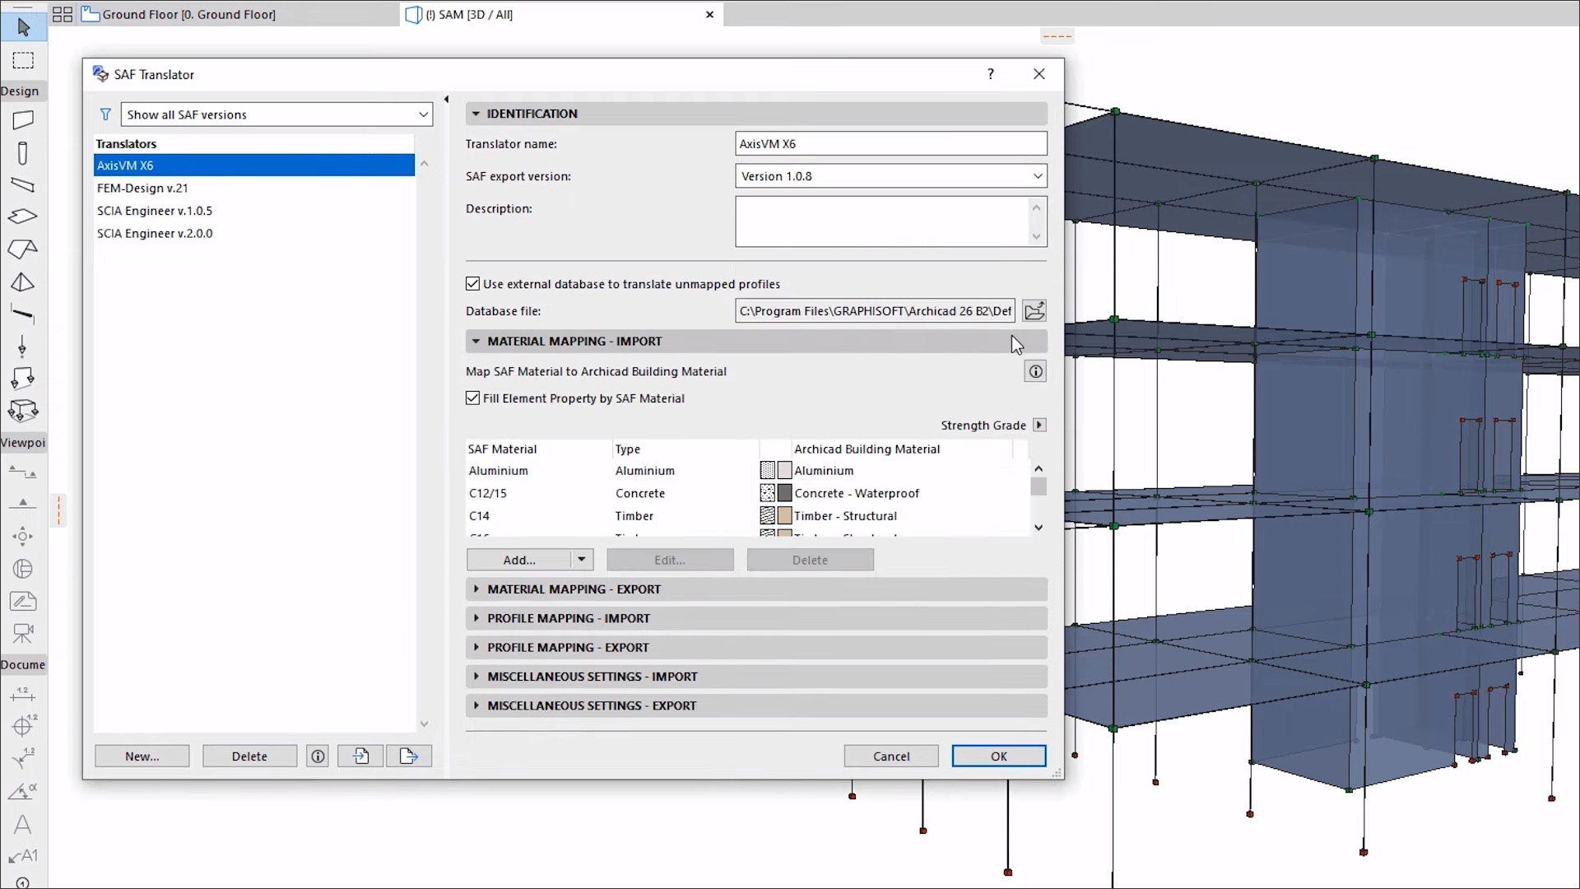Select the Beam tool in toolbox
Viewport: 1580px width, 889px height.
(23, 184)
